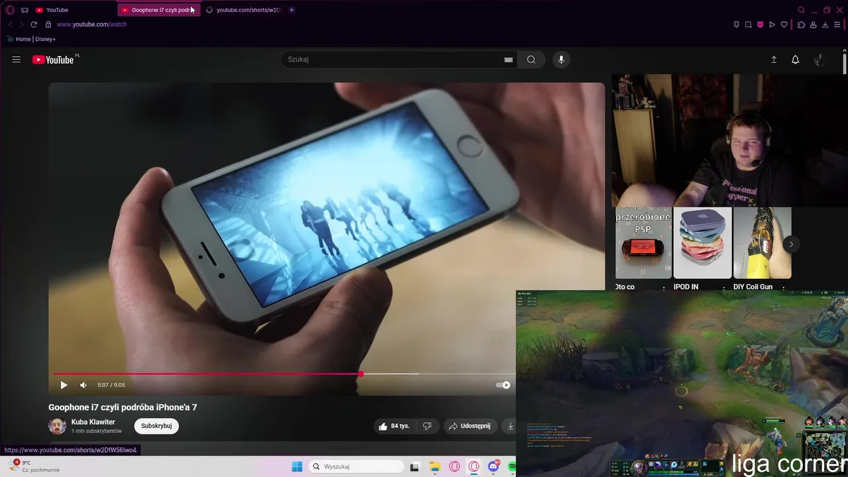Screen dimensions: 848x477
Task: Open Discord from the taskbar
Action: pyautogui.click(x=493, y=467)
